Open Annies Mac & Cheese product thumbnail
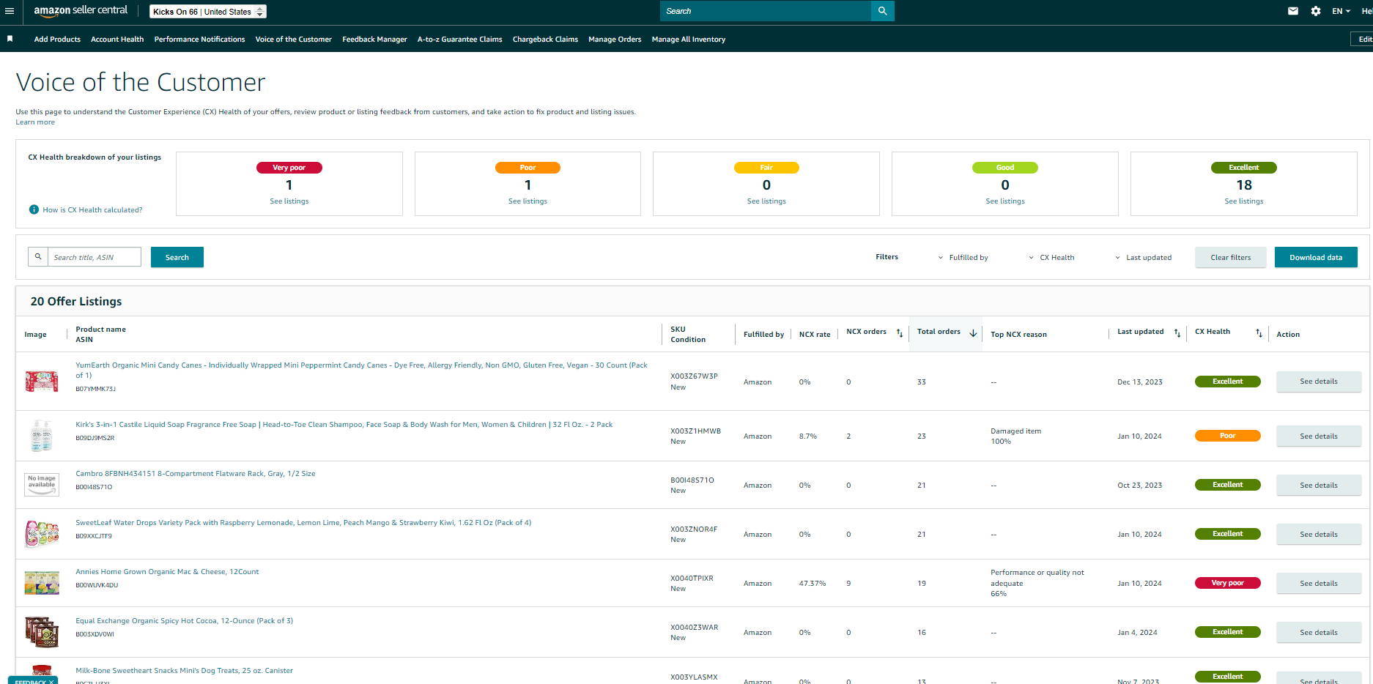 pos(42,583)
